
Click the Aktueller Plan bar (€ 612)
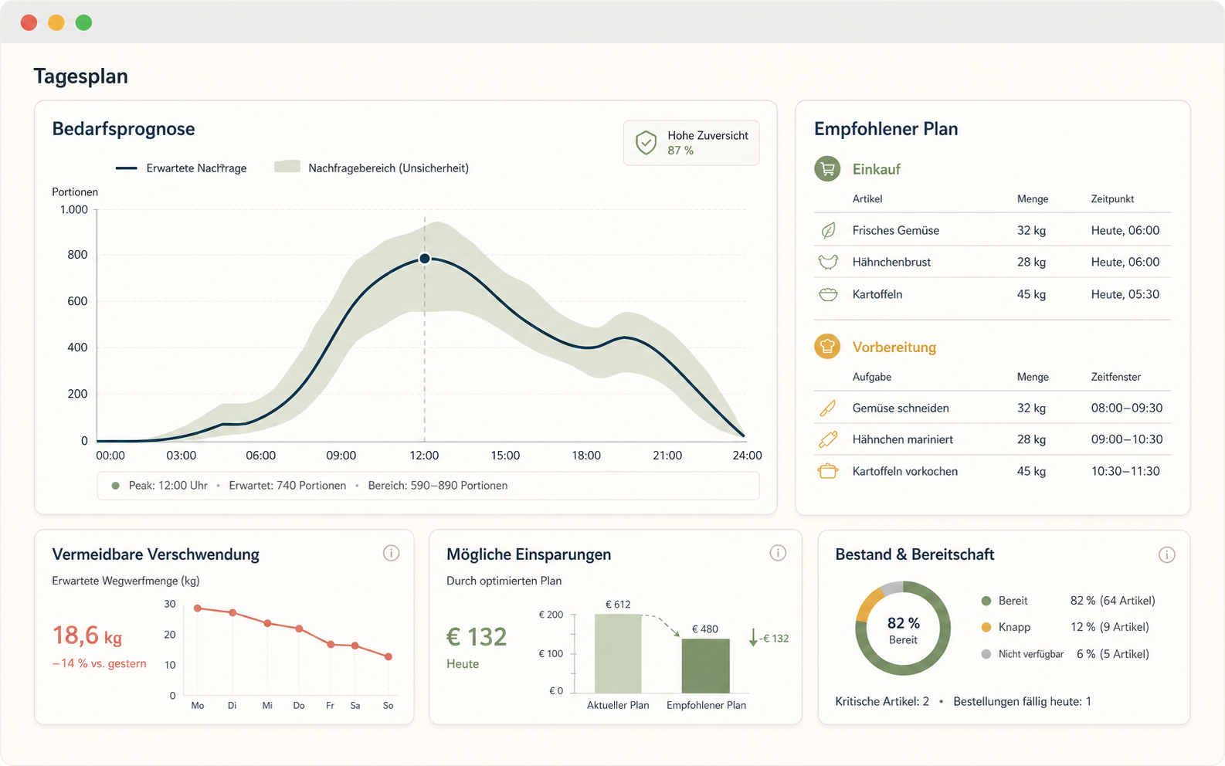click(618, 653)
